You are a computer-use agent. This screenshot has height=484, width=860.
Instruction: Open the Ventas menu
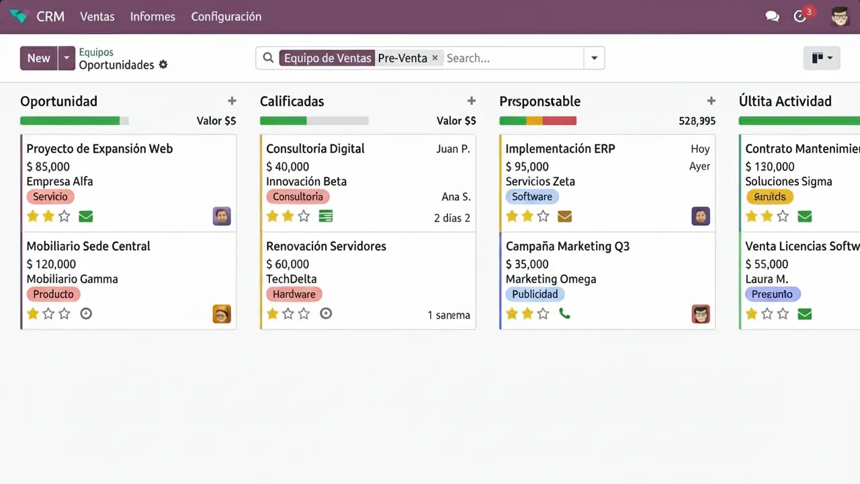pos(97,17)
